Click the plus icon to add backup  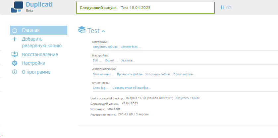coord(14,39)
